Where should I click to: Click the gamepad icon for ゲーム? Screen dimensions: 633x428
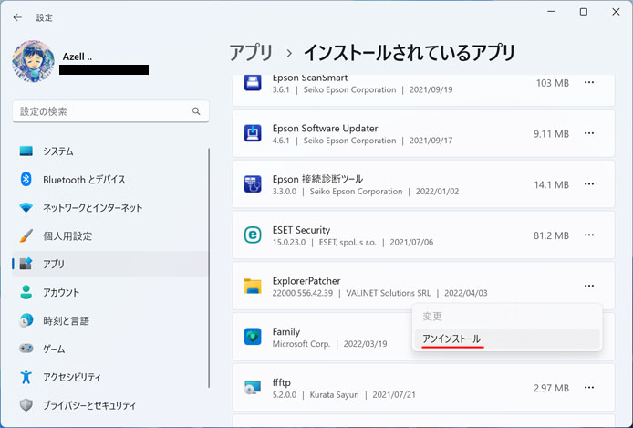tap(26, 348)
